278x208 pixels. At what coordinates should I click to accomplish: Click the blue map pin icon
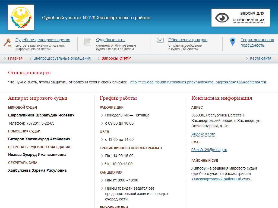(x=232, y=42)
